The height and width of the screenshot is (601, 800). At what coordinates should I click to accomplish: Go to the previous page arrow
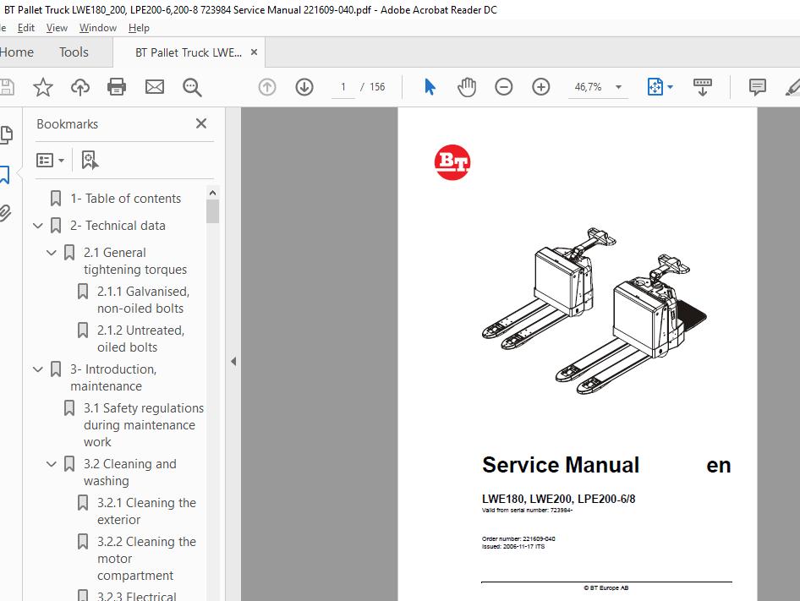point(267,87)
